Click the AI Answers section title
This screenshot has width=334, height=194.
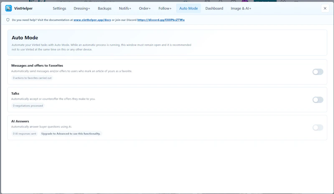click(20, 121)
